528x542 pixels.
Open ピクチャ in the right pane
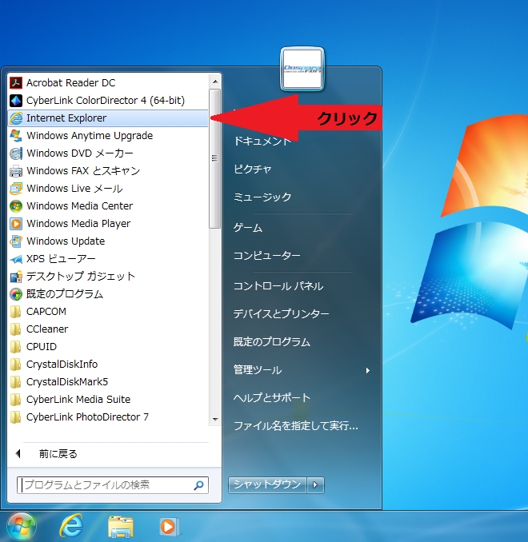253,169
